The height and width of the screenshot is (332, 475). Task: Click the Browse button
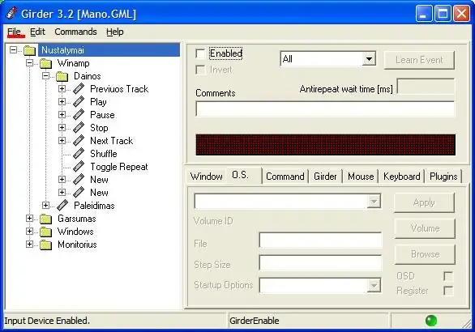click(x=425, y=254)
